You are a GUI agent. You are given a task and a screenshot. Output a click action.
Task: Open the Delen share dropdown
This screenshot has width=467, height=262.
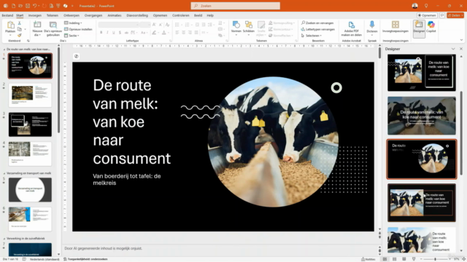pos(455,15)
